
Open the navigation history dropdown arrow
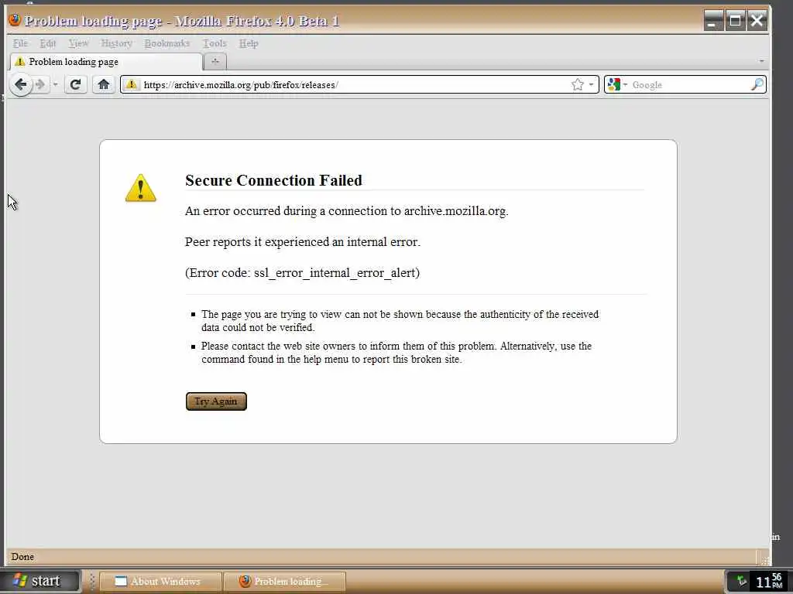[55, 84]
